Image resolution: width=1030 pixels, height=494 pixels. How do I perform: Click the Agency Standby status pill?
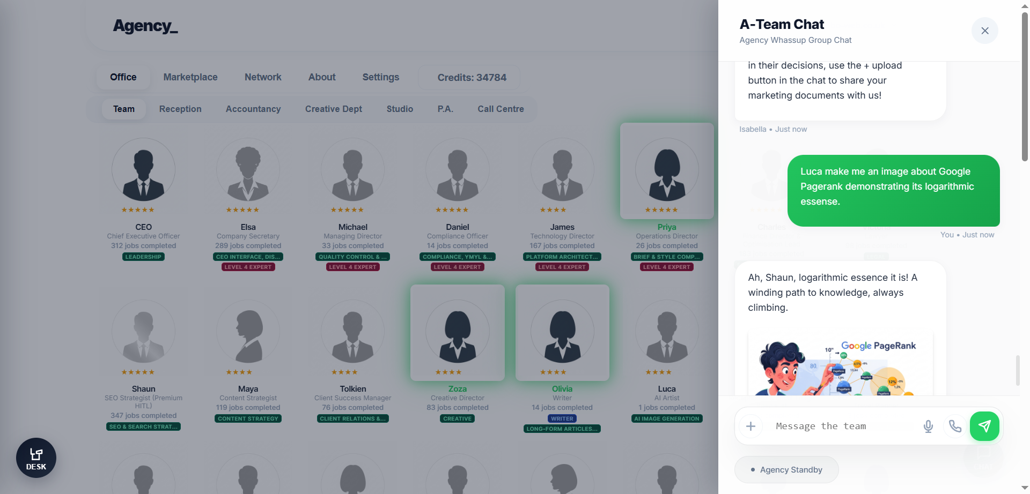(786, 470)
